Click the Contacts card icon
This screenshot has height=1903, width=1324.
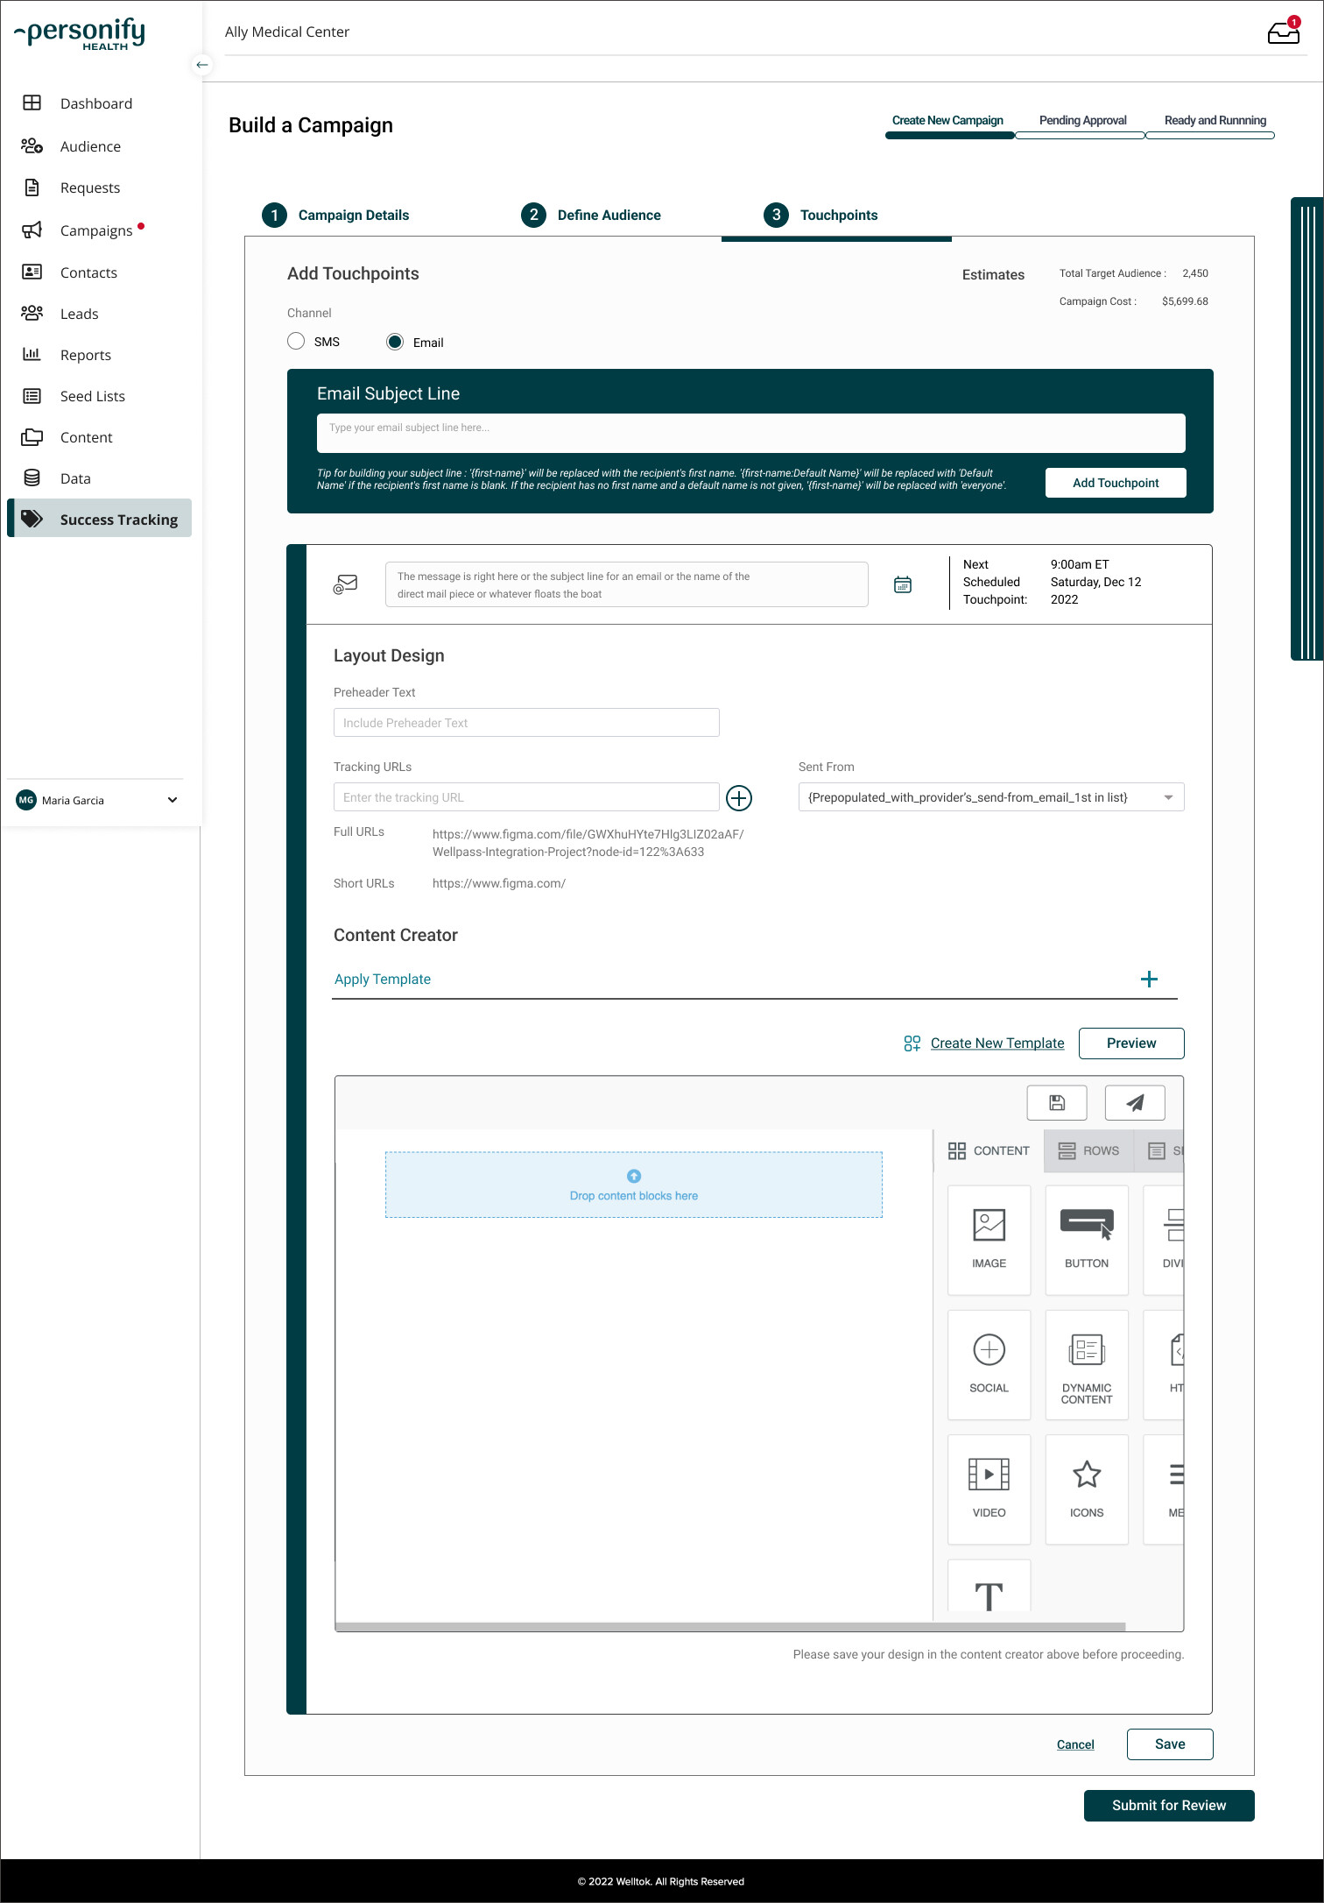pyautogui.click(x=32, y=272)
